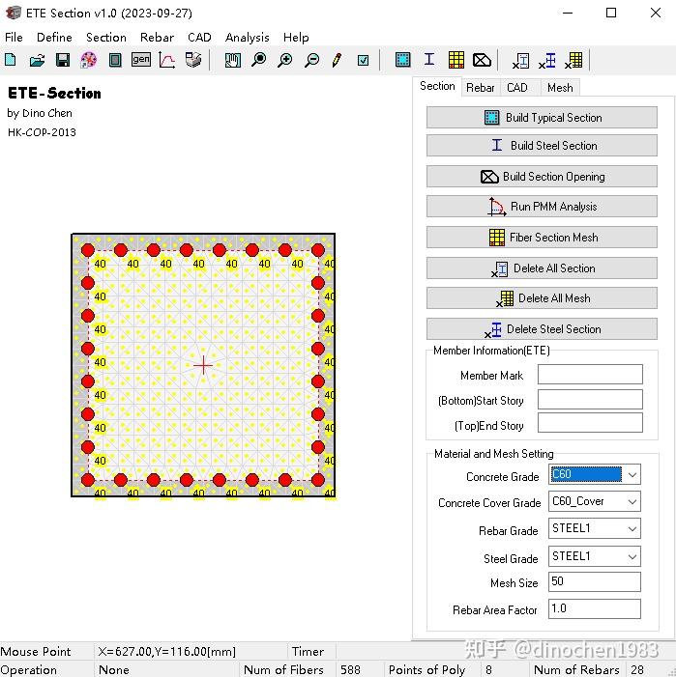
Task: Click Build Typical Section button
Action: pyautogui.click(x=542, y=118)
